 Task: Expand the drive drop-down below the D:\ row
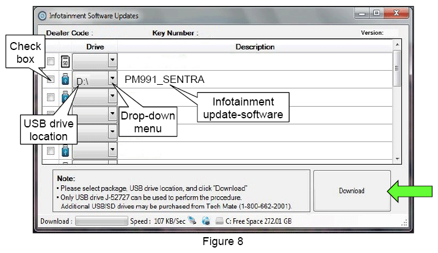112,96
